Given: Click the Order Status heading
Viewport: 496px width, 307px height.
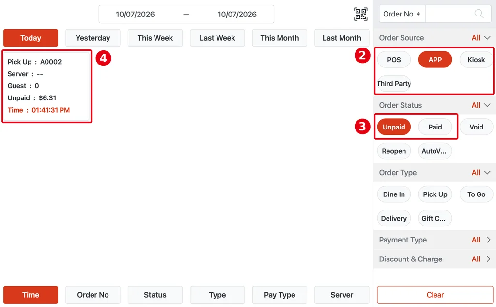Looking at the screenshot, I should point(401,105).
